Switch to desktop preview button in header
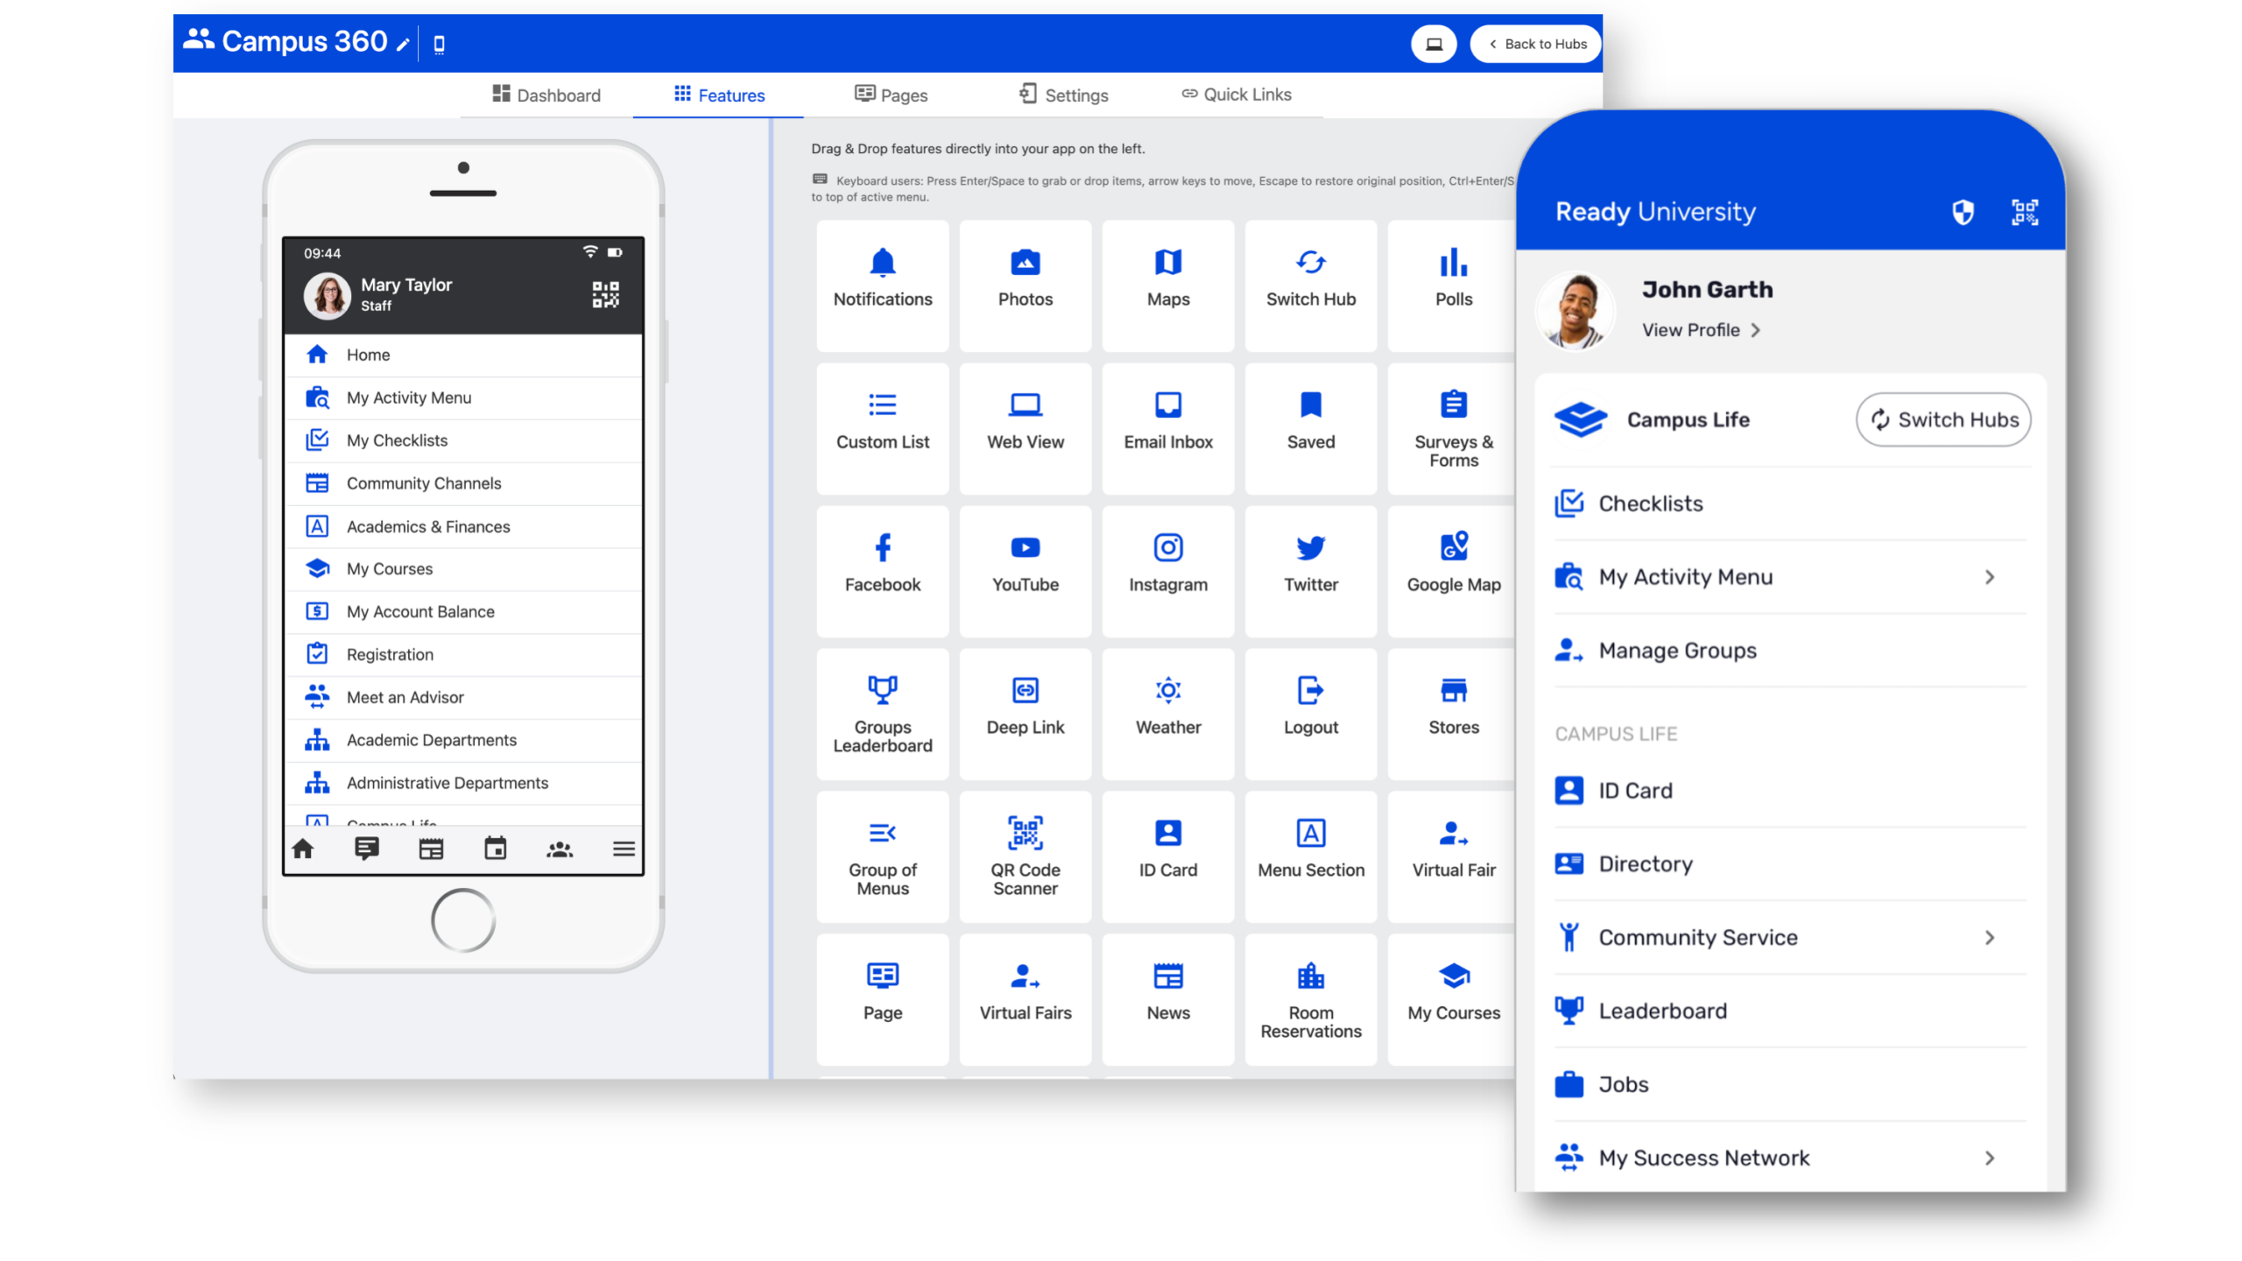2242x1261 pixels. coord(1433,44)
